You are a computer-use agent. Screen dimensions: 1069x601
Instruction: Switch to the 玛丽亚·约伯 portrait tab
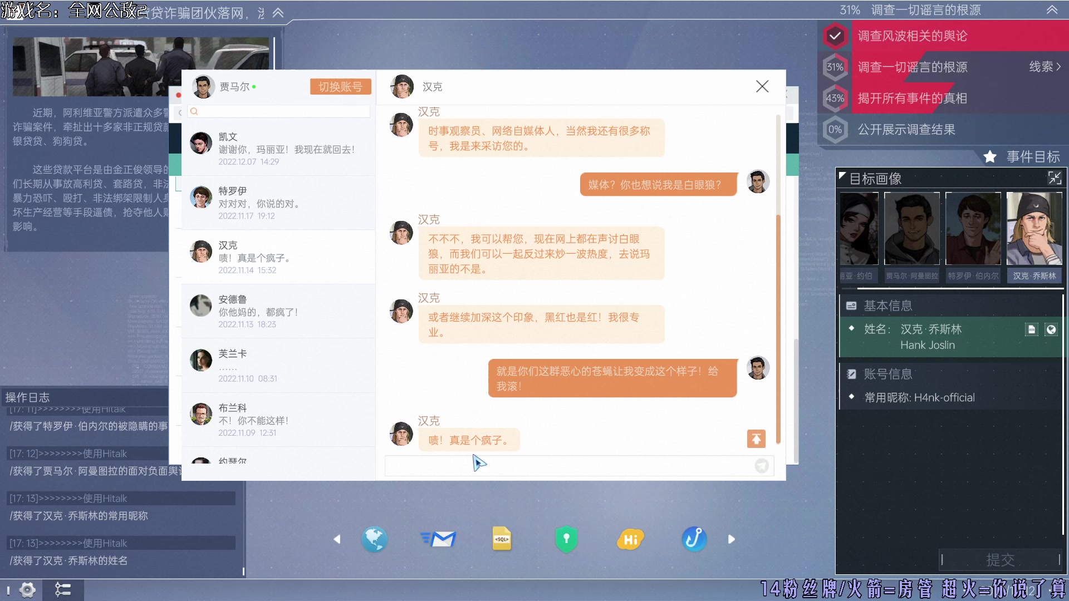point(858,228)
